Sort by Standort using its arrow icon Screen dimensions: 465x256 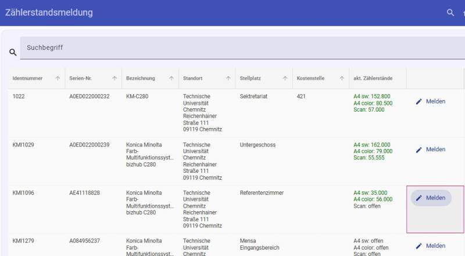(228, 78)
